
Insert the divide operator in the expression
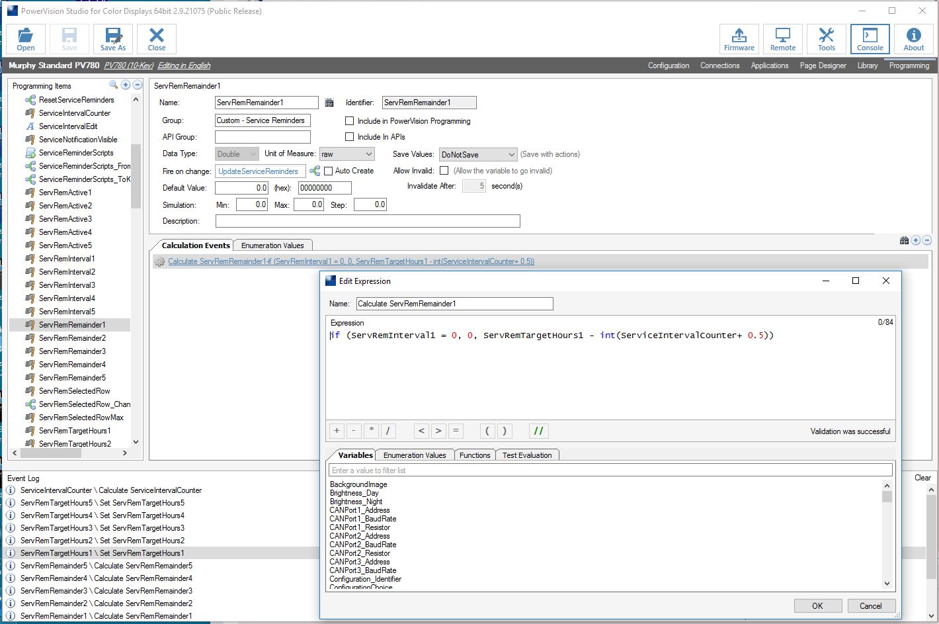coord(388,431)
